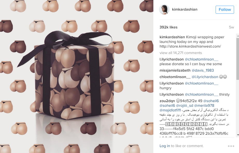
Task: Open kimkardashian profile avatar picture
Action: (164, 9)
